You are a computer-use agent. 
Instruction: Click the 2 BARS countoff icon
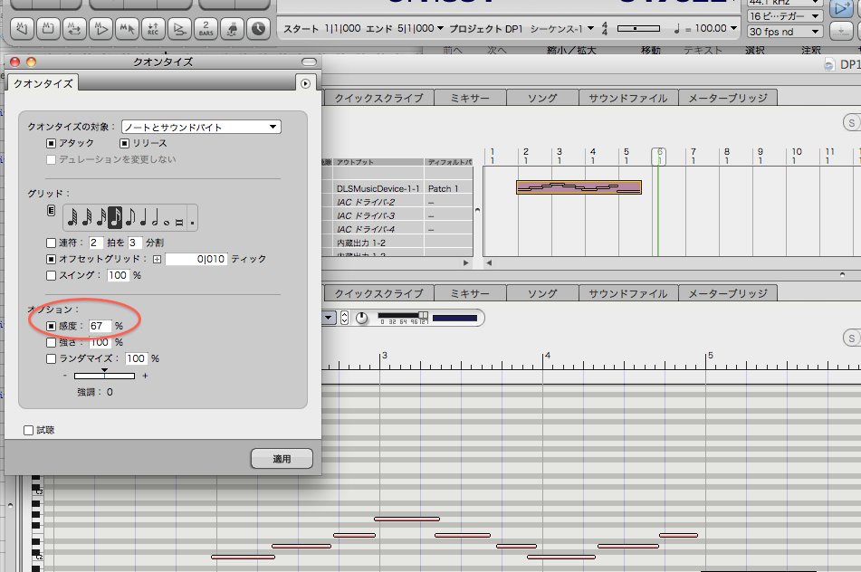(206, 28)
